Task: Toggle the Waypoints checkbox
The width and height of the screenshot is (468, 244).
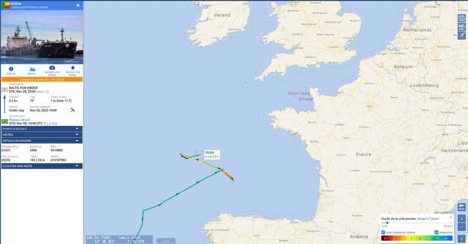Action: (436, 232)
